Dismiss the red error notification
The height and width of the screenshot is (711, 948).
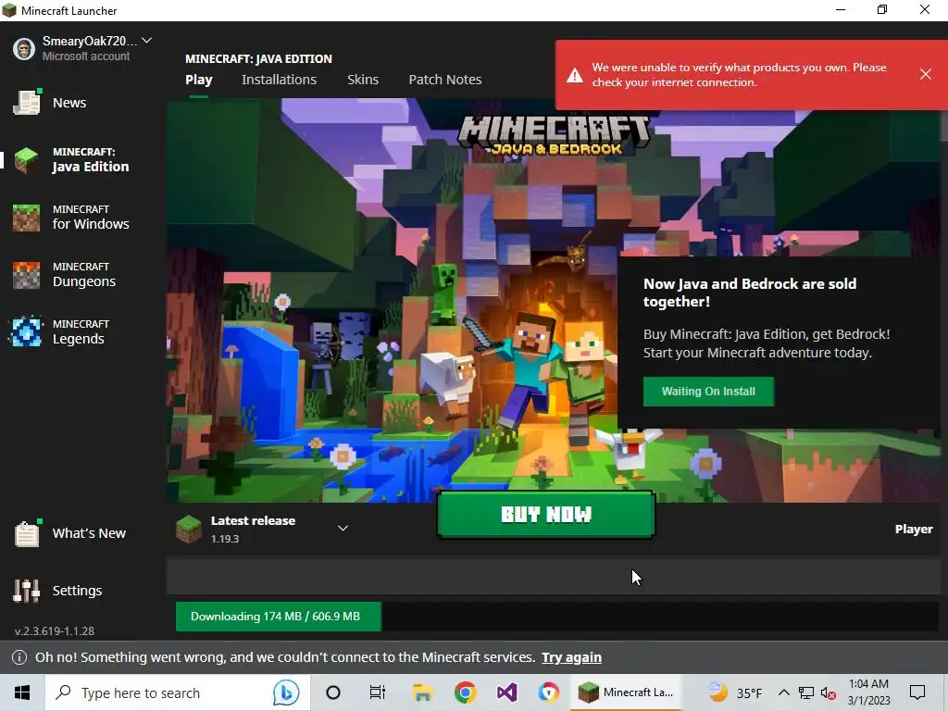point(925,74)
